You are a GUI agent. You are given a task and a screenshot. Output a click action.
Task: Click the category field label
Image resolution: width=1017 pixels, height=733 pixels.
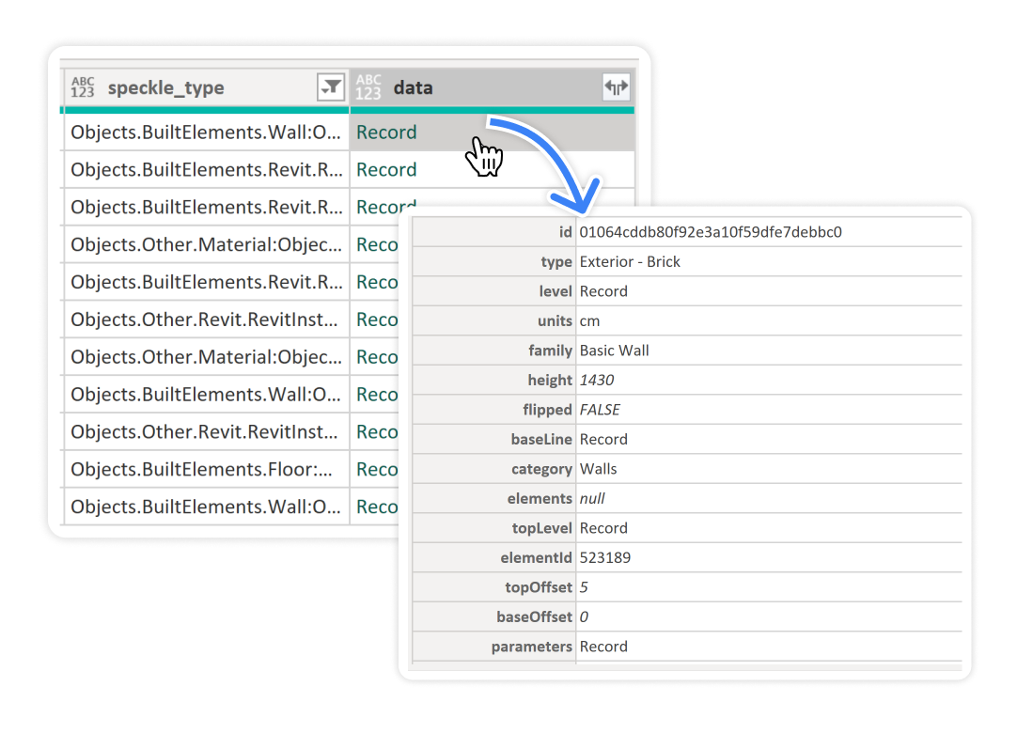542,469
